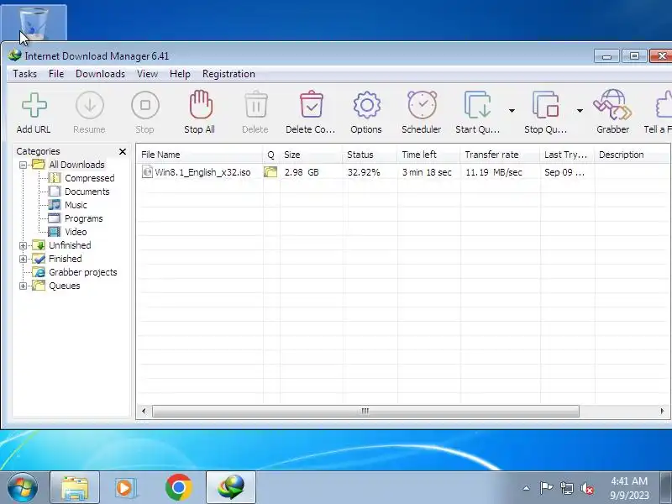This screenshot has width=672, height=504.
Task: Open Stop Queue dropdown arrow
Action: point(580,111)
